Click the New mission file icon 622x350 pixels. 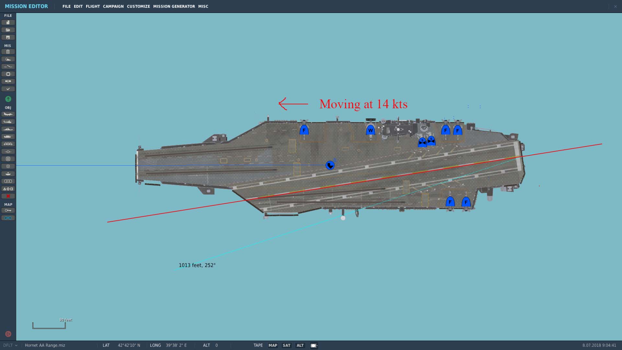point(8,22)
